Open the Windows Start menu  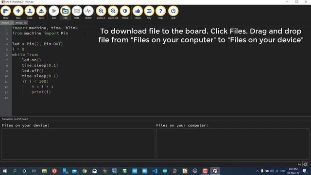tap(5, 171)
